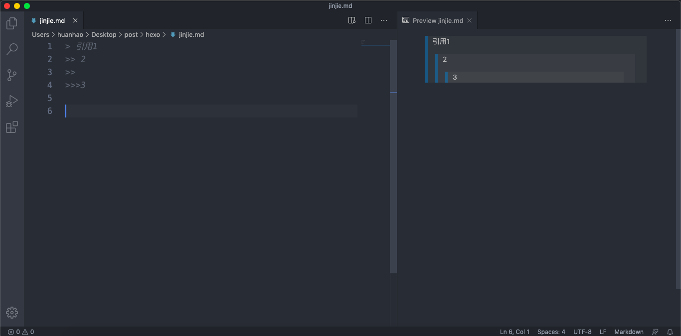Open the Run and Debug view
681x336 pixels.
[12, 101]
